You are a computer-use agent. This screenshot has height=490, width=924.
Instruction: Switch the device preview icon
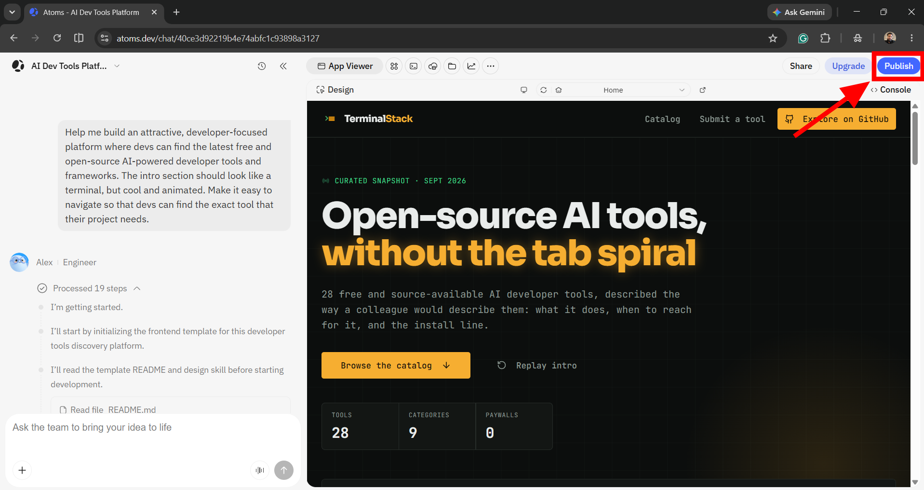click(524, 90)
